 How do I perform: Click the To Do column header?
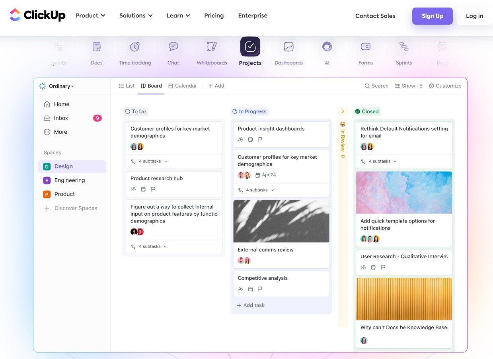pos(136,111)
